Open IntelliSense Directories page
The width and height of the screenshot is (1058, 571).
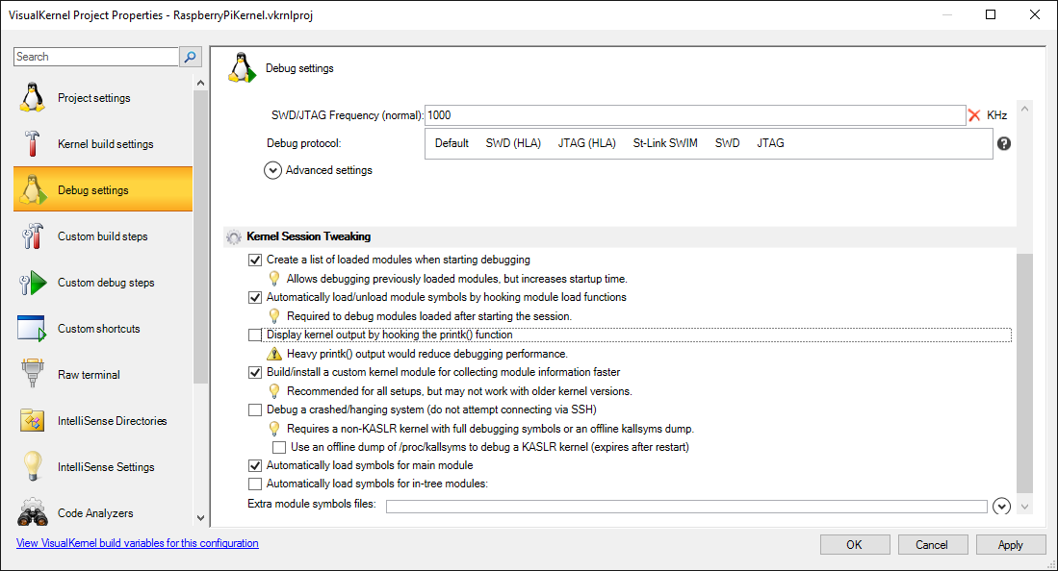coord(103,421)
